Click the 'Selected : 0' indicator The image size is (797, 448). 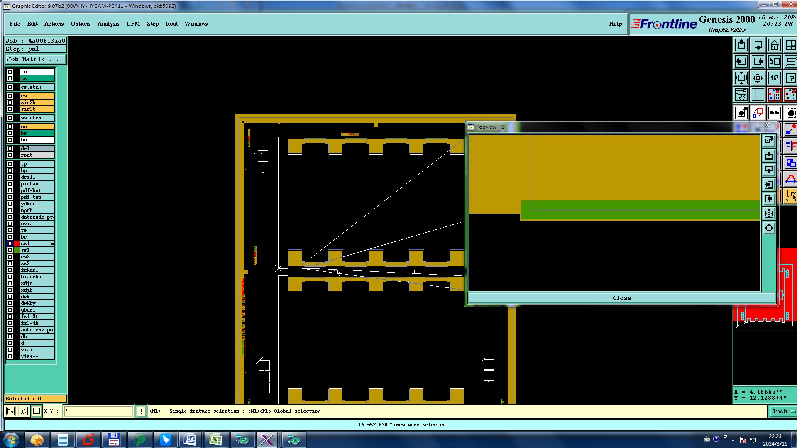tap(36, 399)
